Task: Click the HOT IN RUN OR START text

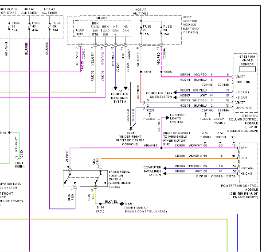Action: (8, 11)
